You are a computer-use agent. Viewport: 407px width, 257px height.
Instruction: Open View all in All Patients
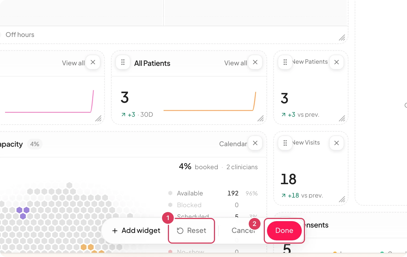(x=235, y=63)
